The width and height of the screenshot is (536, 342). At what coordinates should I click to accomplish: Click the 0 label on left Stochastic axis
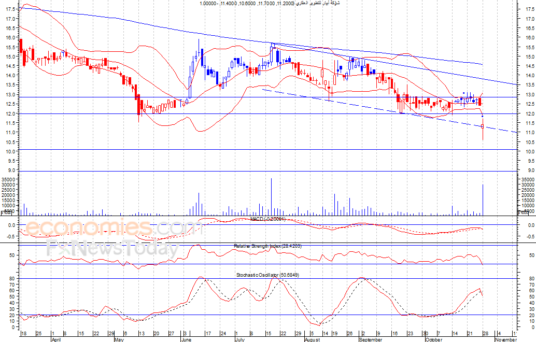coord(13,327)
